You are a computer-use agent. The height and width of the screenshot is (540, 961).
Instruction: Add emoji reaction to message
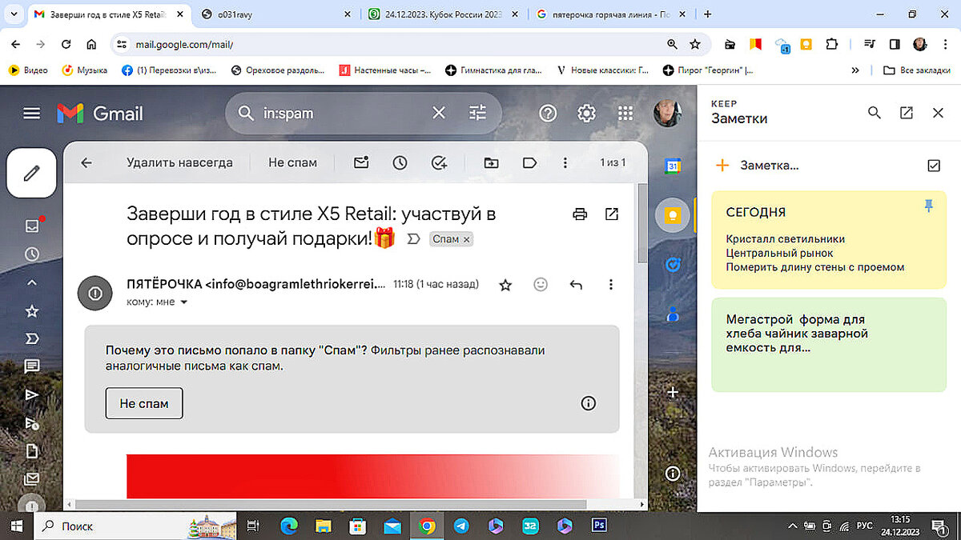(x=541, y=284)
